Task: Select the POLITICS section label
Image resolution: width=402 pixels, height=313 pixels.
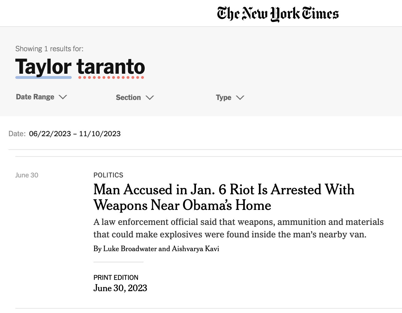Action: click(x=108, y=175)
